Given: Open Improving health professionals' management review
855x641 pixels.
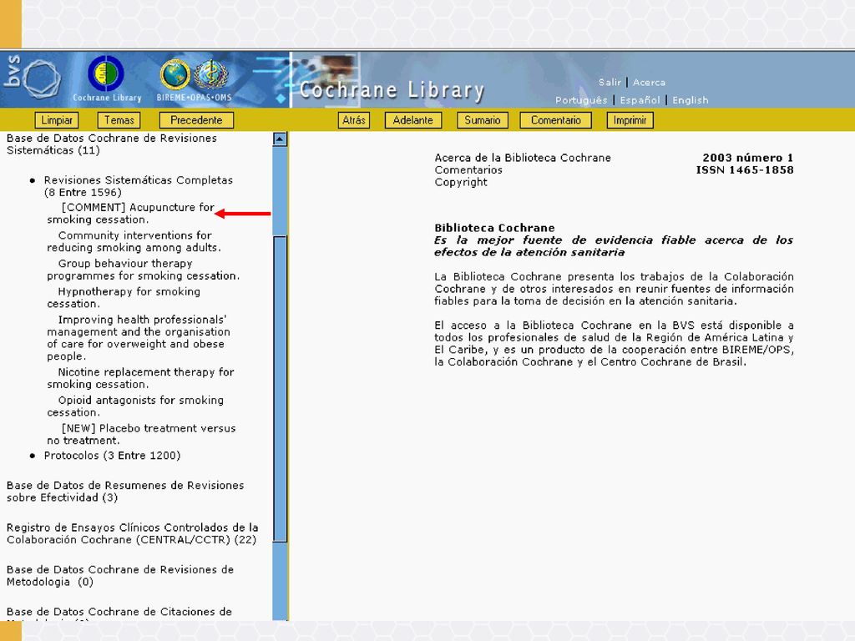Looking at the screenshot, I should click(x=139, y=338).
